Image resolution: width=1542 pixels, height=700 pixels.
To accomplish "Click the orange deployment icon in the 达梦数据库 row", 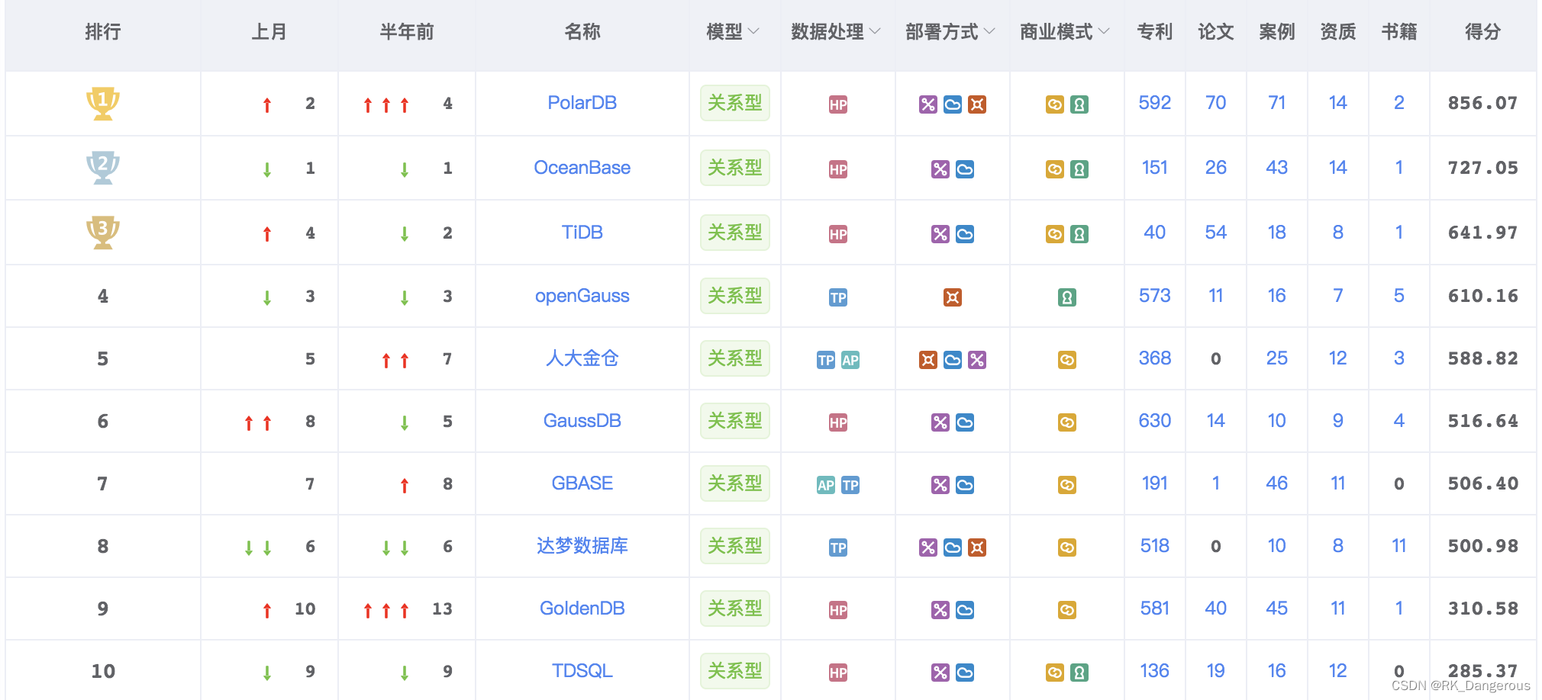I will coord(977,547).
